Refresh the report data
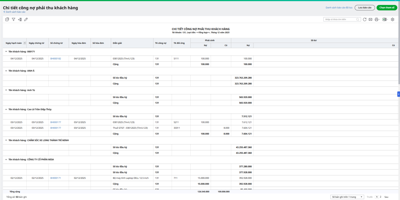Screen dimensions: 400x200 (x=364, y=19)
